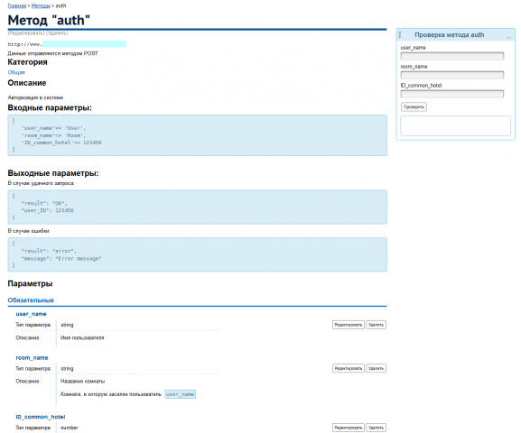Click the 'Имя пользователя' description text
The height and width of the screenshot is (433, 521).
[x=82, y=337]
